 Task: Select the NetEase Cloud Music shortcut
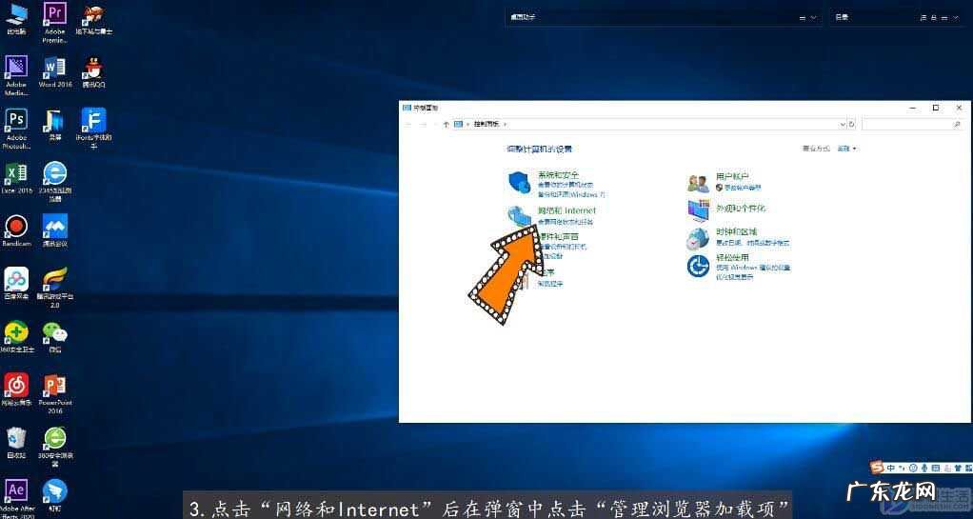coord(16,390)
